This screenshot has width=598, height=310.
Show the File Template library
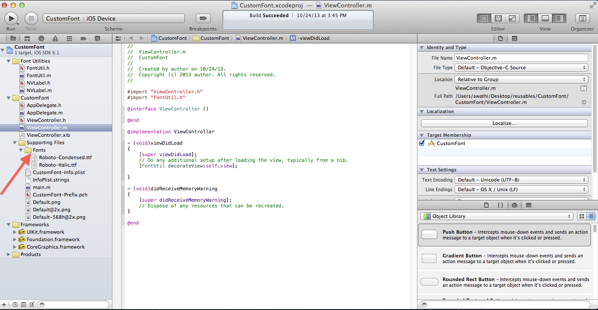486,205
